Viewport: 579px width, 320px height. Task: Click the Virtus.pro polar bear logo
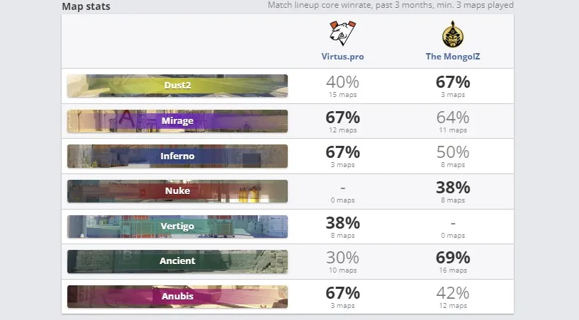tap(343, 33)
